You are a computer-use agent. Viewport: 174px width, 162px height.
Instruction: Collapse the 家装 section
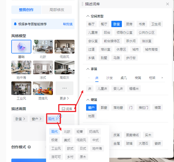point(88,69)
